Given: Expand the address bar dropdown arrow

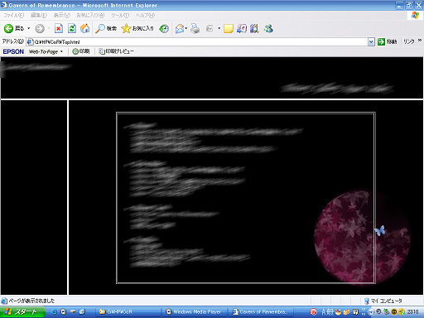Looking at the screenshot, I should click(x=371, y=42).
